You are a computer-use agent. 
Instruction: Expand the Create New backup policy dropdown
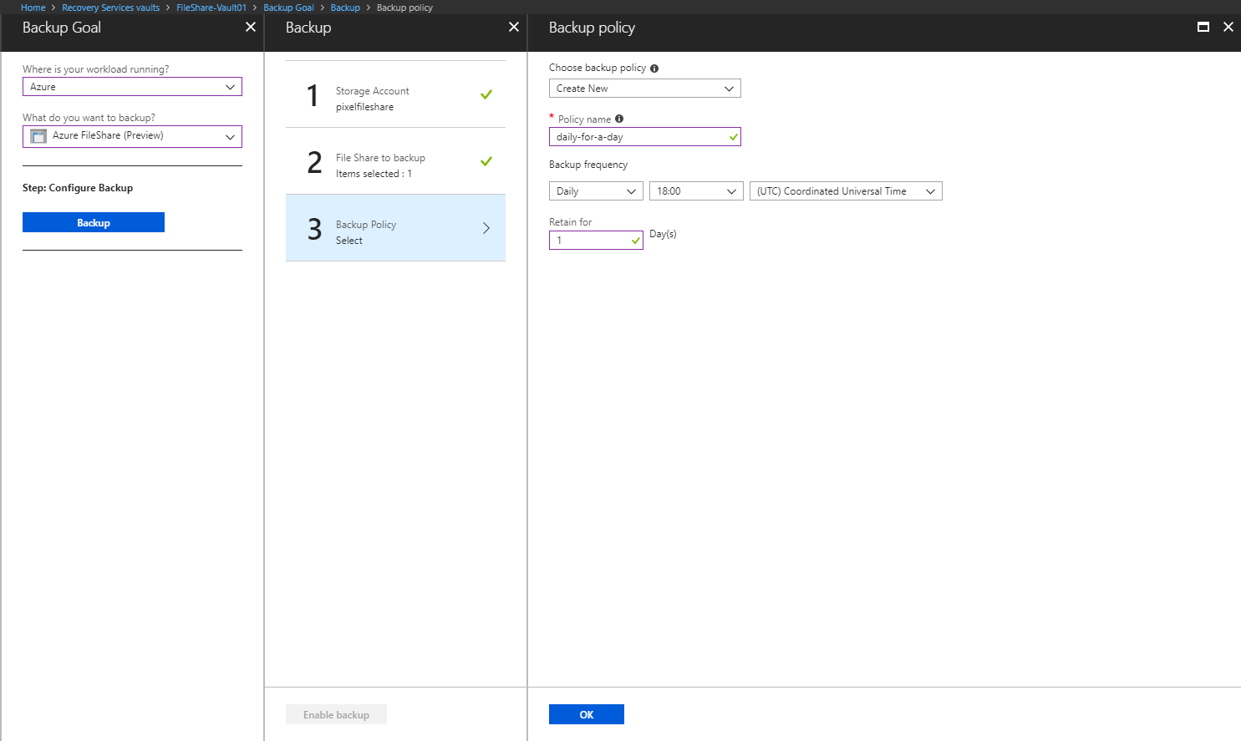coord(644,89)
